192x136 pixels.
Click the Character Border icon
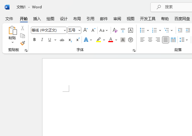[131, 30]
